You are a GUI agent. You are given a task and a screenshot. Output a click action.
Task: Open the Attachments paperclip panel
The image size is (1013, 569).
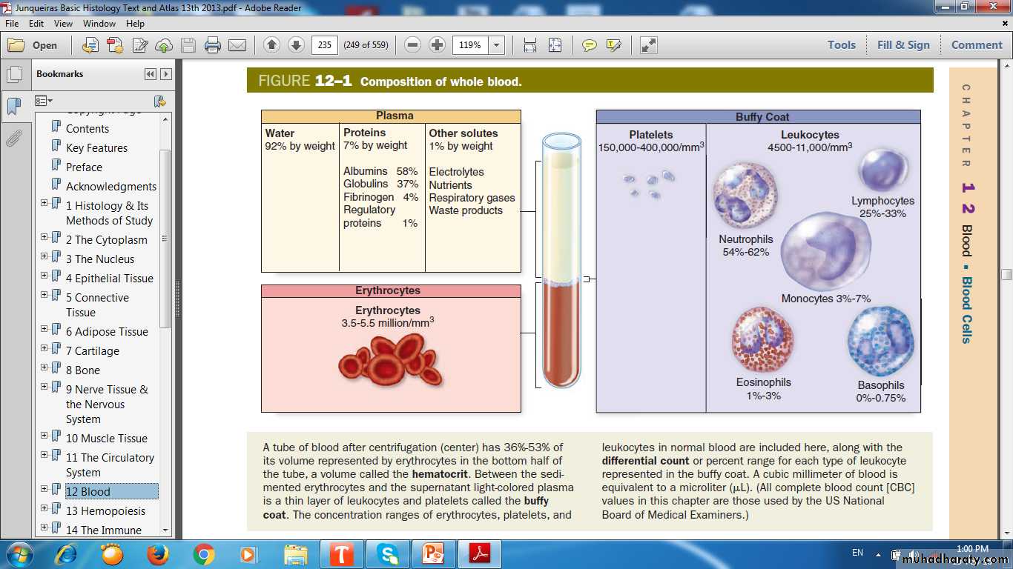pyautogui.click(x=13, y=139)
